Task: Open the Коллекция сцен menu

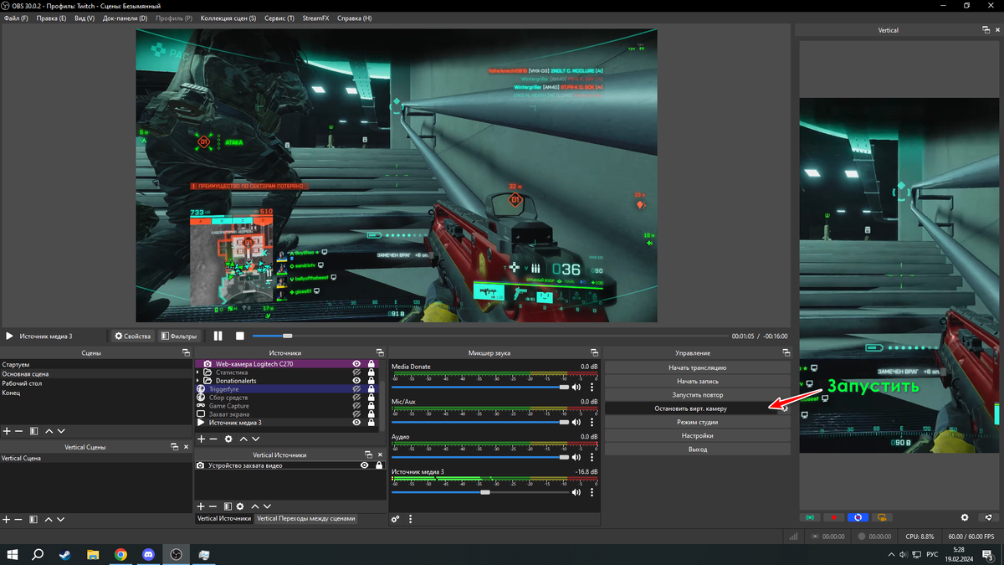Action: click(x=228, y=18)
